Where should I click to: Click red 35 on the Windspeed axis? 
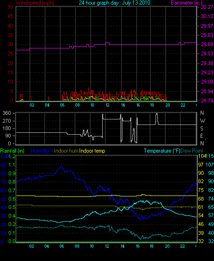click(x=10, y=35)
